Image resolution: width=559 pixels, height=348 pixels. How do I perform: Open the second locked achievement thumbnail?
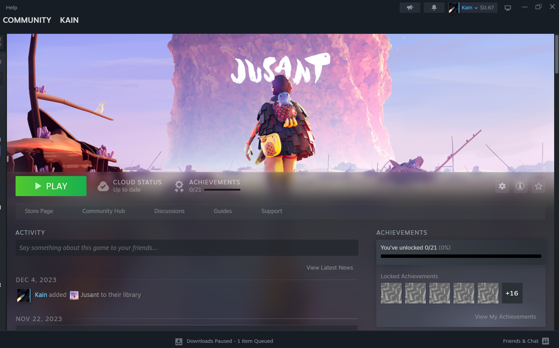pos(415,293)
